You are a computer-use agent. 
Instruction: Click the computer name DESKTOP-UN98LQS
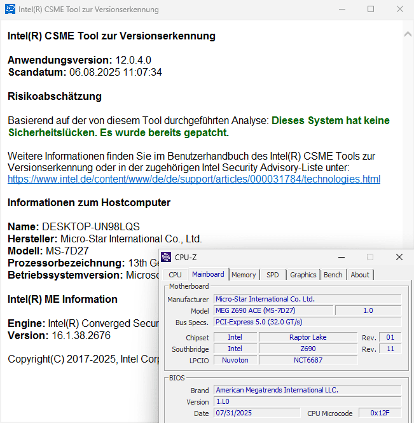[91, 226]
